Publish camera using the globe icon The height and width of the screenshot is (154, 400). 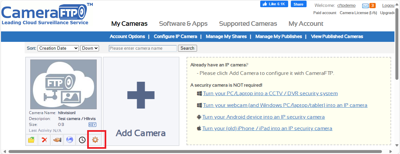pyautogui.click(x=69, y=140)
